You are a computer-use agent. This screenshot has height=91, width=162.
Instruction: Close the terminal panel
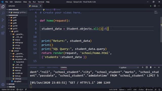tap(159, 67)
